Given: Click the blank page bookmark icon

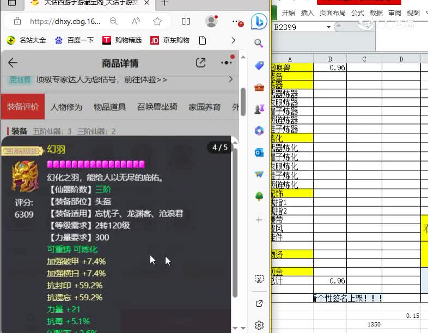Looking at the screenshot, I should [x=203, y=40].
